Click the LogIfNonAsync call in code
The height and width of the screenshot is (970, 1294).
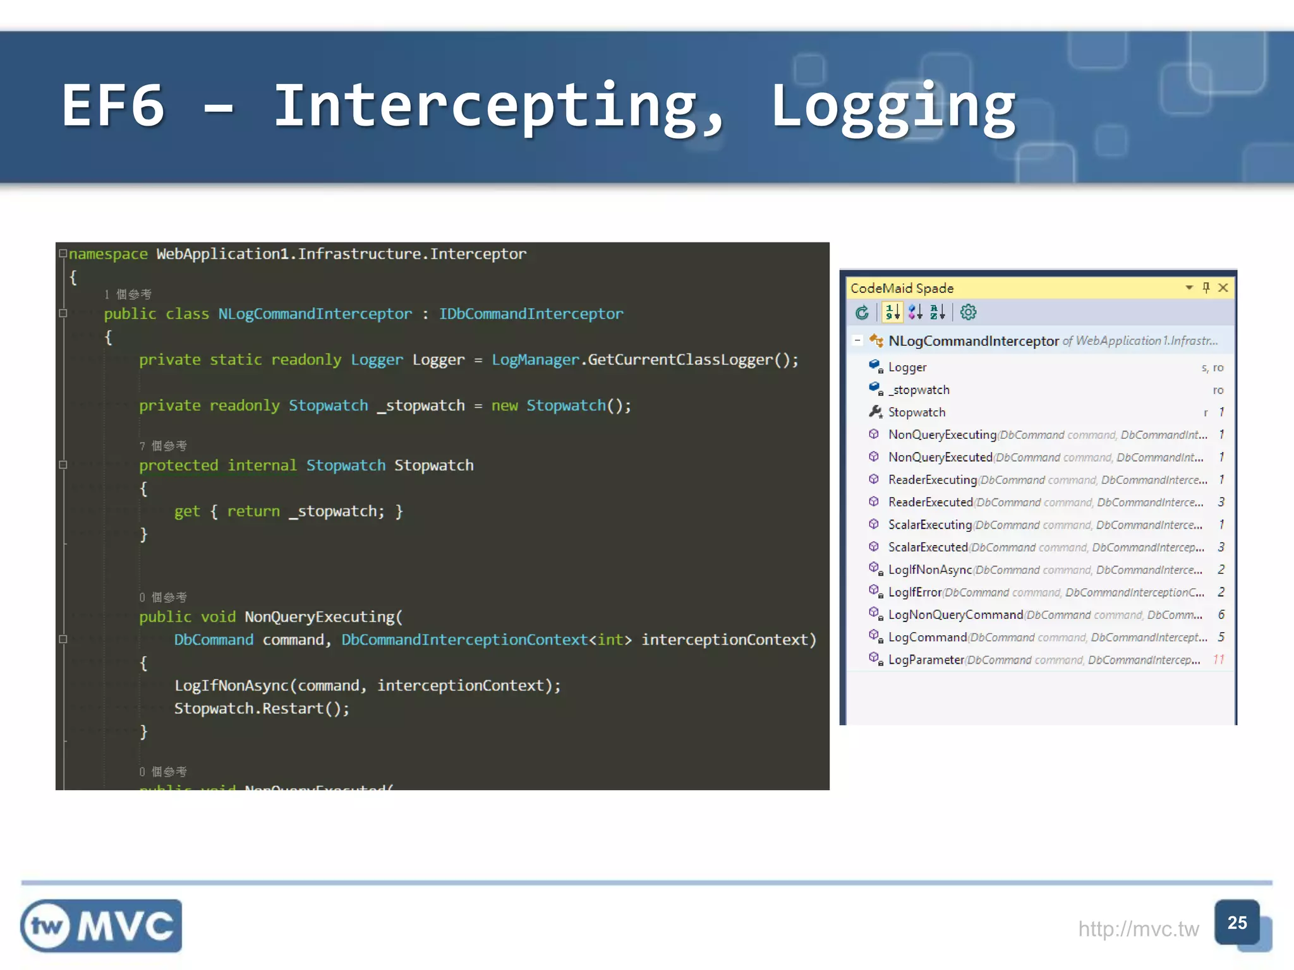point(368,686)
